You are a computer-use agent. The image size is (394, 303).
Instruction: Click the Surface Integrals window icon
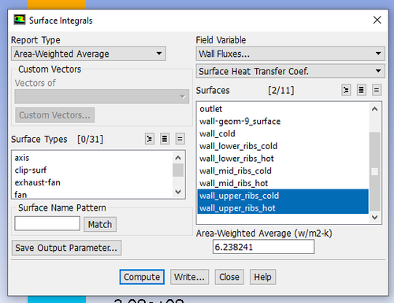(20, 20)
